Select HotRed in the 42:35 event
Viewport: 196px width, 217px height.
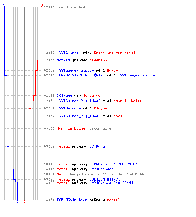click(x=63, y=60)
